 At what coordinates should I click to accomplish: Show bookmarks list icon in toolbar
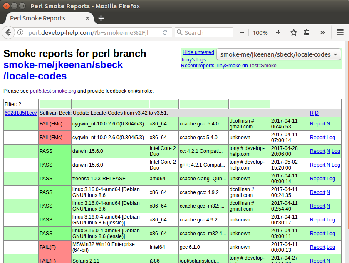[307, 32]
